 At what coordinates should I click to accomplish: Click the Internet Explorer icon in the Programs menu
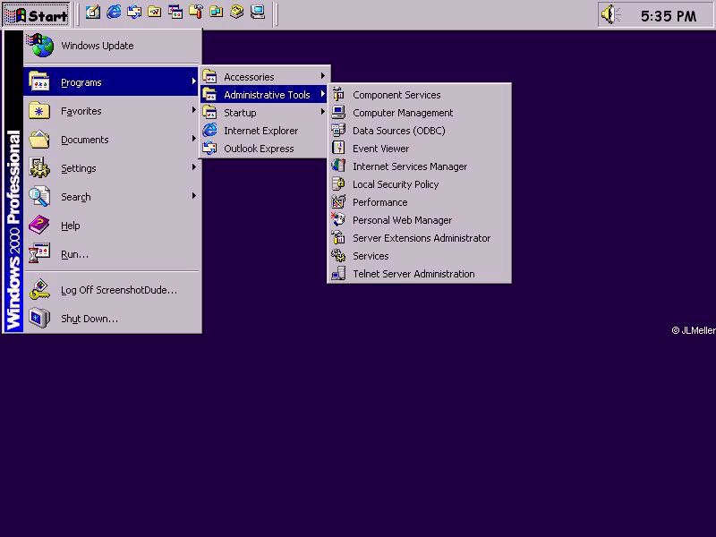click(x=209, y=130)
